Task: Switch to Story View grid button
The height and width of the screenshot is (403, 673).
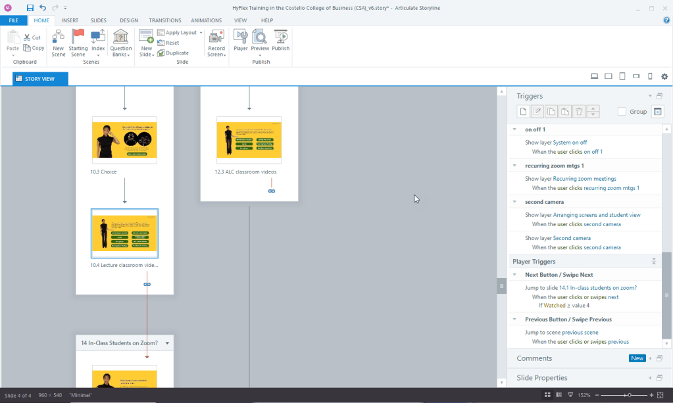Action: [547, 395]
